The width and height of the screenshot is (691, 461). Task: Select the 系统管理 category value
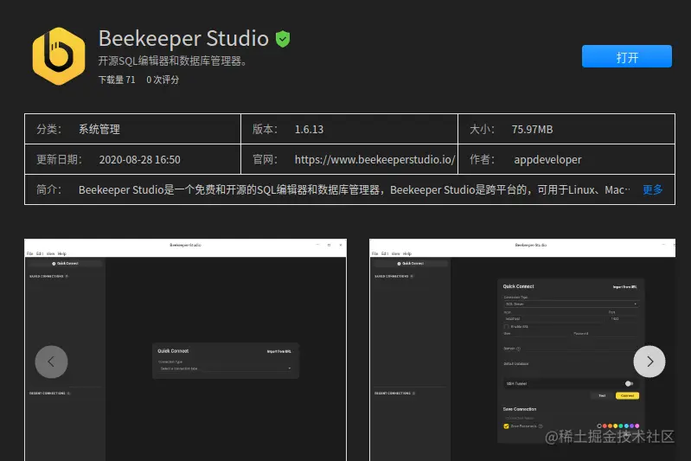99,129
